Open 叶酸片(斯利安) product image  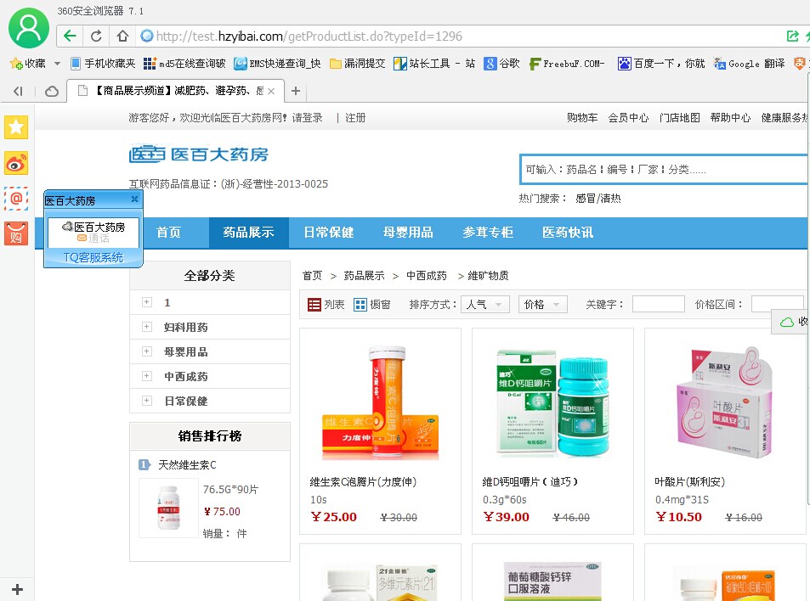click(725, 403)
